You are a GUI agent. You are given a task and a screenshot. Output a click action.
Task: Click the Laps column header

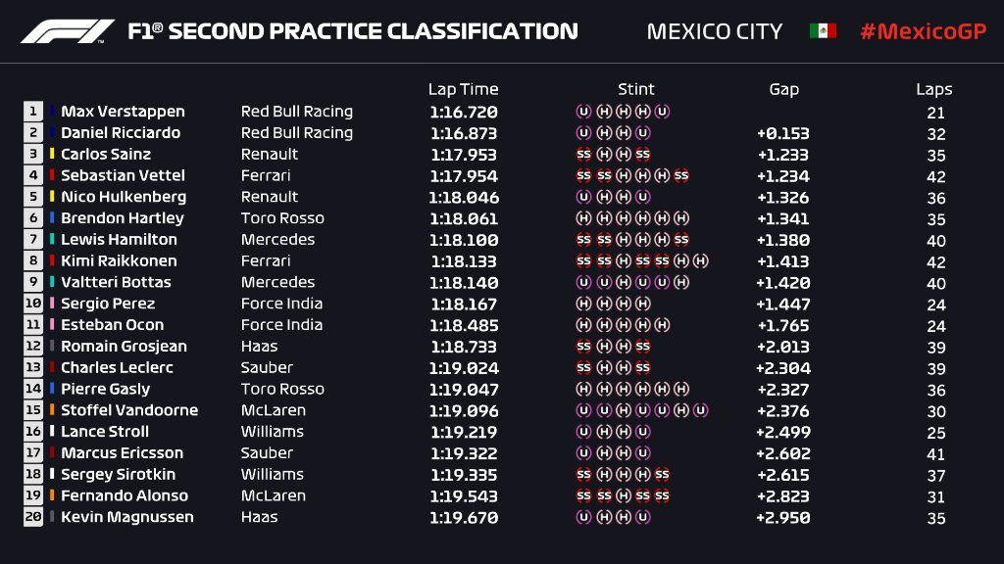click(934, 89)
